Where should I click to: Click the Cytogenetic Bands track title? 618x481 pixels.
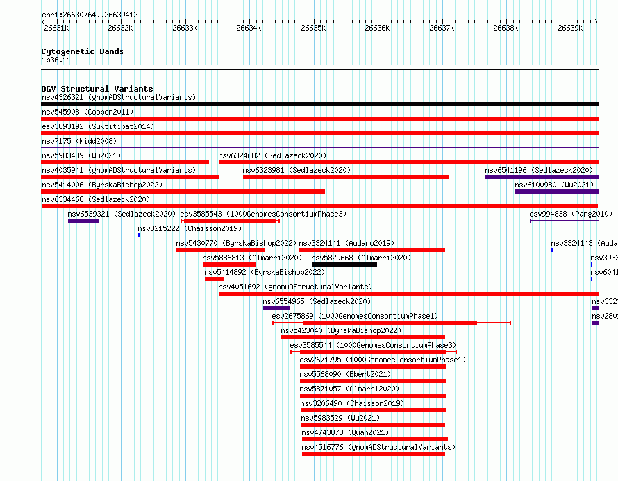[x=83, y=51]
